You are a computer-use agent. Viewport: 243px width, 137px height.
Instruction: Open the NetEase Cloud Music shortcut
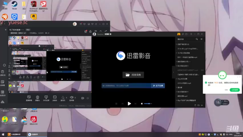pos(34,121)
